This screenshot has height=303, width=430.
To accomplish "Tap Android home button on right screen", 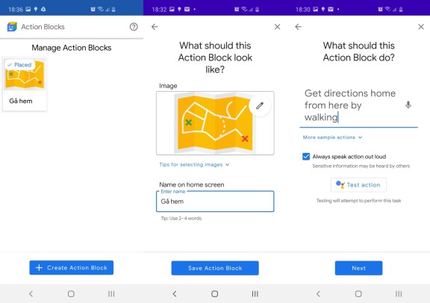I will (x=358, y=294).
